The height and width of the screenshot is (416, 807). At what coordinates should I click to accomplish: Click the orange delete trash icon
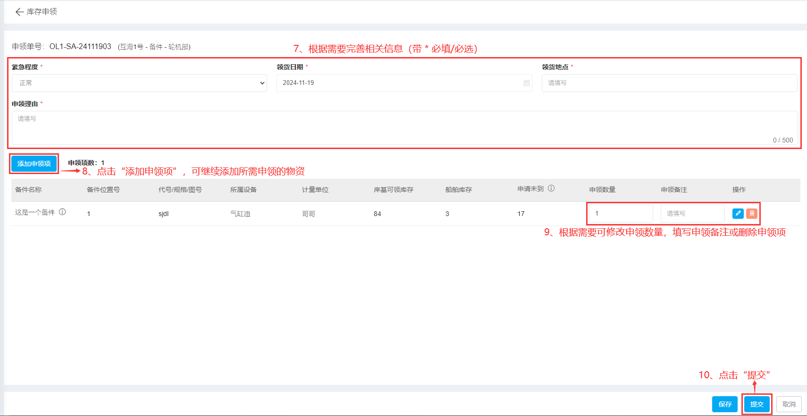(x=752, y=214)
